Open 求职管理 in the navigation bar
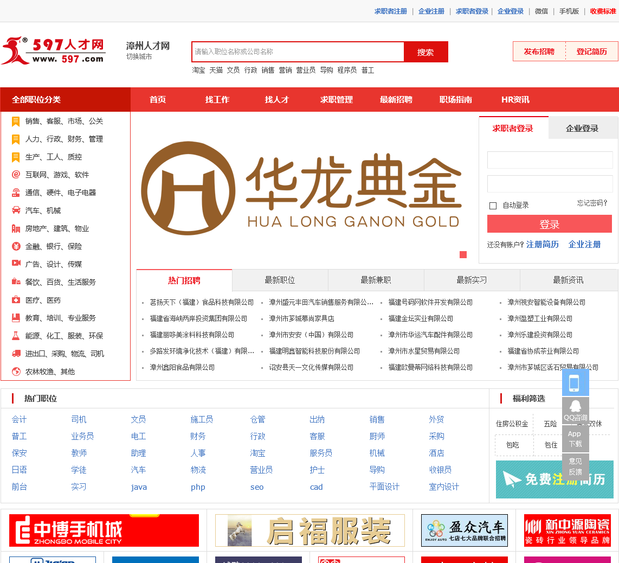Image resolution: width=619 pixels, height=563 pixels. click(337, 100)
